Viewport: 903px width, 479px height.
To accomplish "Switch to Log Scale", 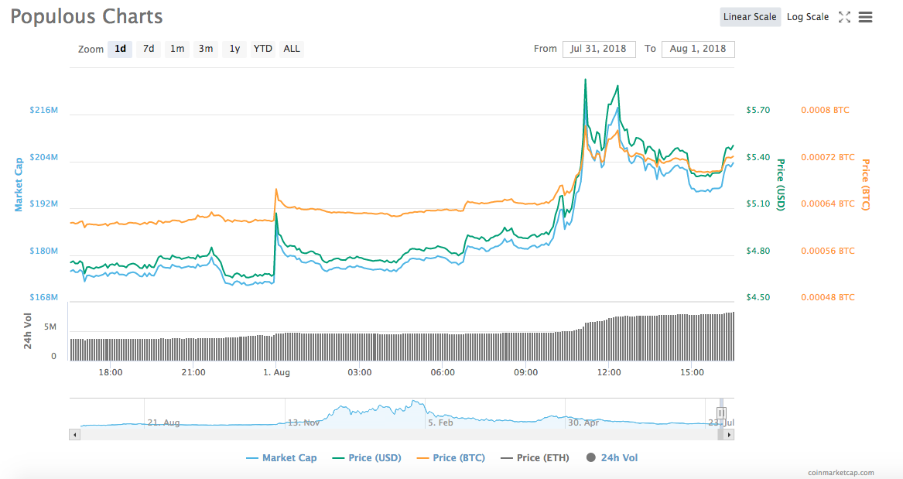I will pyautogui.click(x=807, y=17).
